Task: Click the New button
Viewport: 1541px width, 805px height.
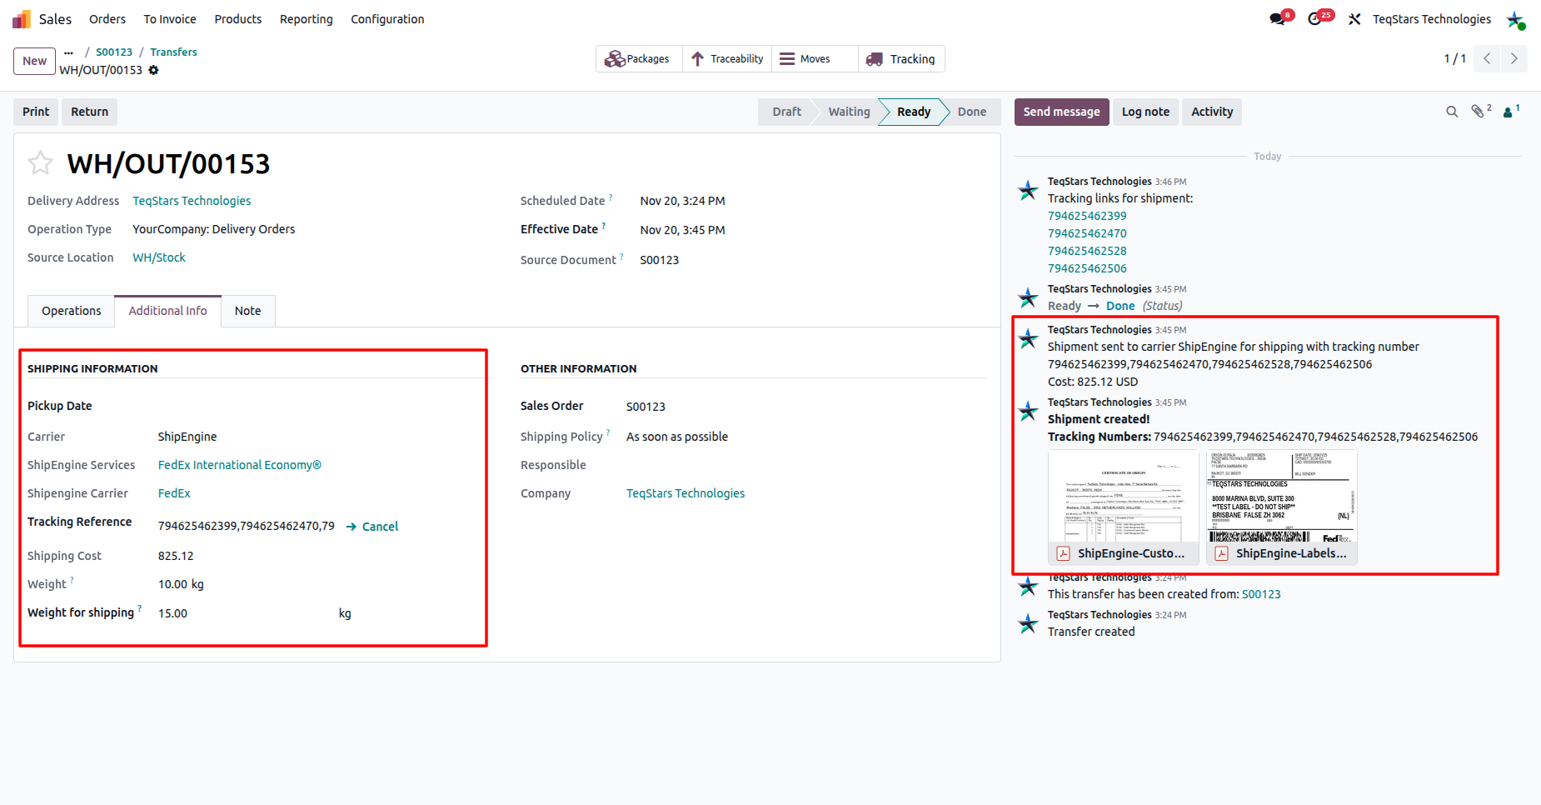Action: (34, 61)
